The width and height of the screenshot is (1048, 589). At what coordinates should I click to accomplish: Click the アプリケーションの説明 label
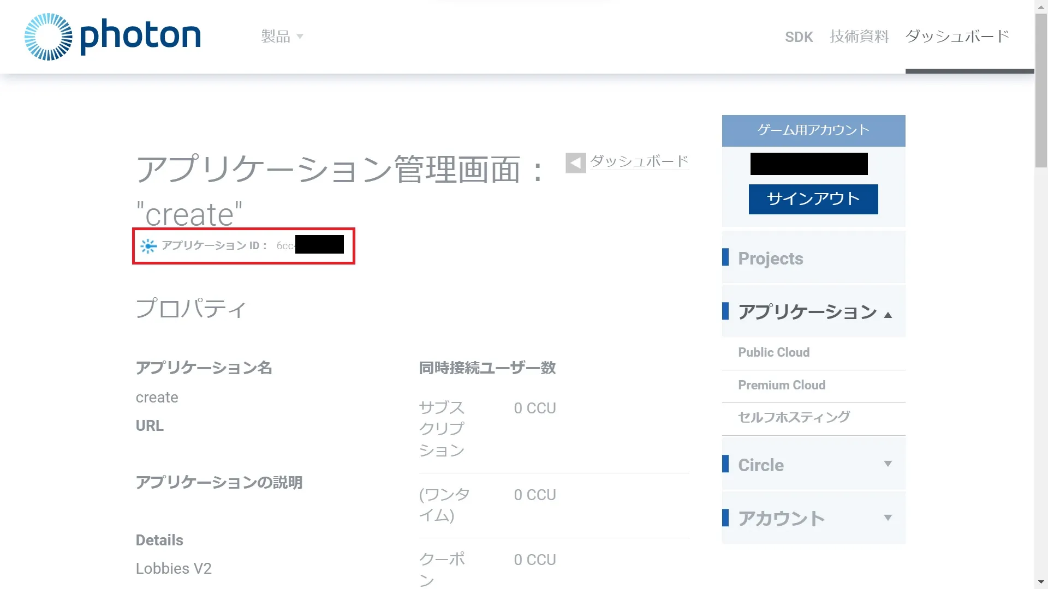pyautogui.click(x=219, y=483)
